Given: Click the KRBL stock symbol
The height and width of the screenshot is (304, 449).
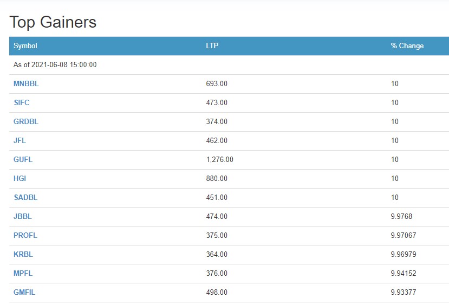Looking at the screenshot, I should [23, 255].
